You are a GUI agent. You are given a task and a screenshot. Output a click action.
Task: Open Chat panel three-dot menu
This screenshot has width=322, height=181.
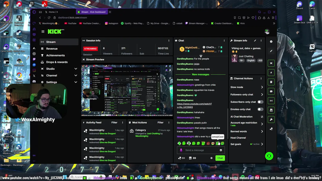tap(224, 40)
